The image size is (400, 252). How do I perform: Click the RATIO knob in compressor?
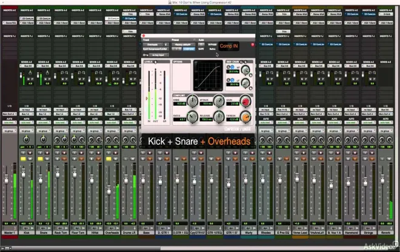pyautogui.click(x=192, y=117)
